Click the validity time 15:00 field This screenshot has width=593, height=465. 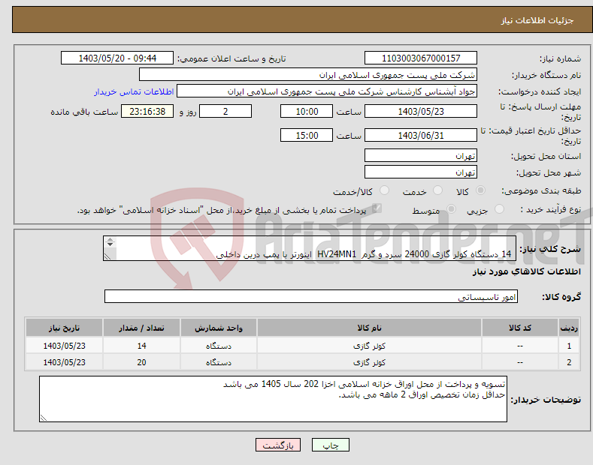(x=307, y=135)
